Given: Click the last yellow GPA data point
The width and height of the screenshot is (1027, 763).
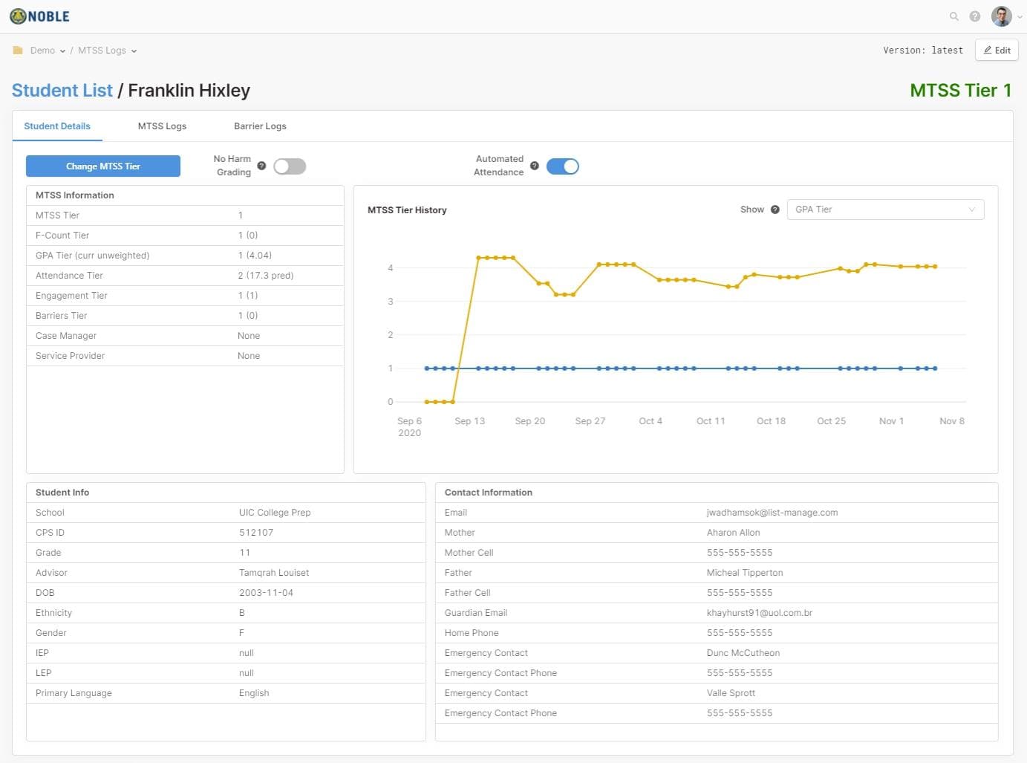Looking at the screenshot, I should [935, 267].
